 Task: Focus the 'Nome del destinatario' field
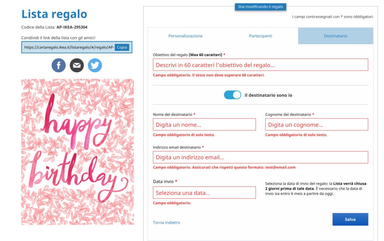point(204,125)
